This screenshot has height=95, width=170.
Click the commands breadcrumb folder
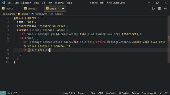[x=9, y=14]
